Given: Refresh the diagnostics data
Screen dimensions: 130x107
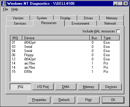Looking at the screenshot, I should point(64,100).
